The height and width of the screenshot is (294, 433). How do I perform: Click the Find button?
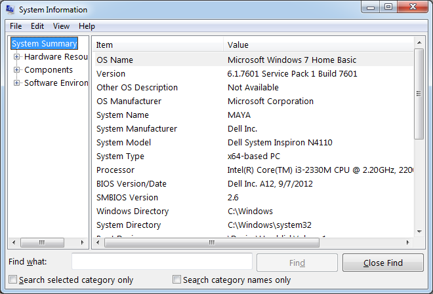coord(297,263)
